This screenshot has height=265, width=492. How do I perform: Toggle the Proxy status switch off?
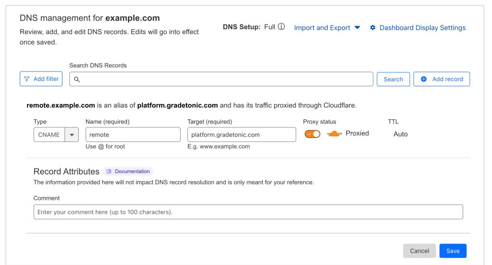click(312, 134)
